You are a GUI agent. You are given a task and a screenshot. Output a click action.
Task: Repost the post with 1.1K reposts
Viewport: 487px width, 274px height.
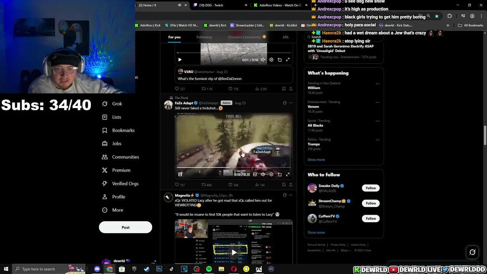207,89
